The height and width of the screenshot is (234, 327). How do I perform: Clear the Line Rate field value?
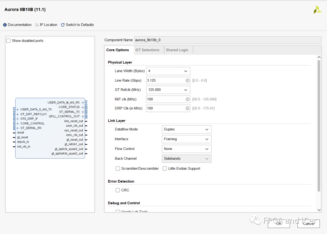(187, 80)
